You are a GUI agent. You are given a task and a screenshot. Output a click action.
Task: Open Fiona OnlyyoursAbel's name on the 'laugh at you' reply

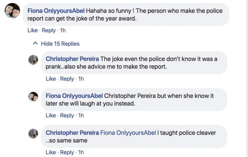[74, 96]
